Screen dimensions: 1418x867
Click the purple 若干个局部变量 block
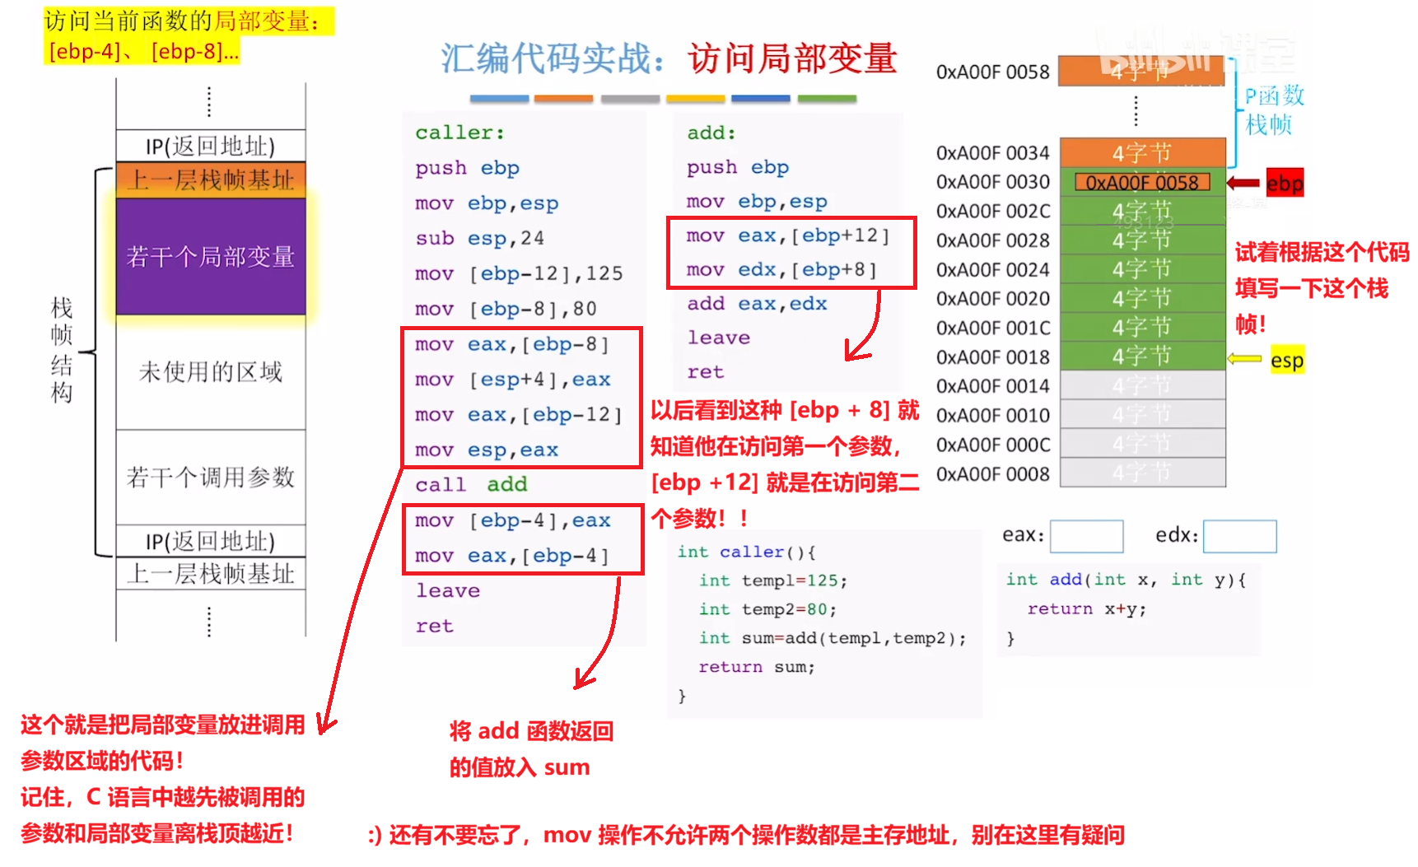[211, 257]
